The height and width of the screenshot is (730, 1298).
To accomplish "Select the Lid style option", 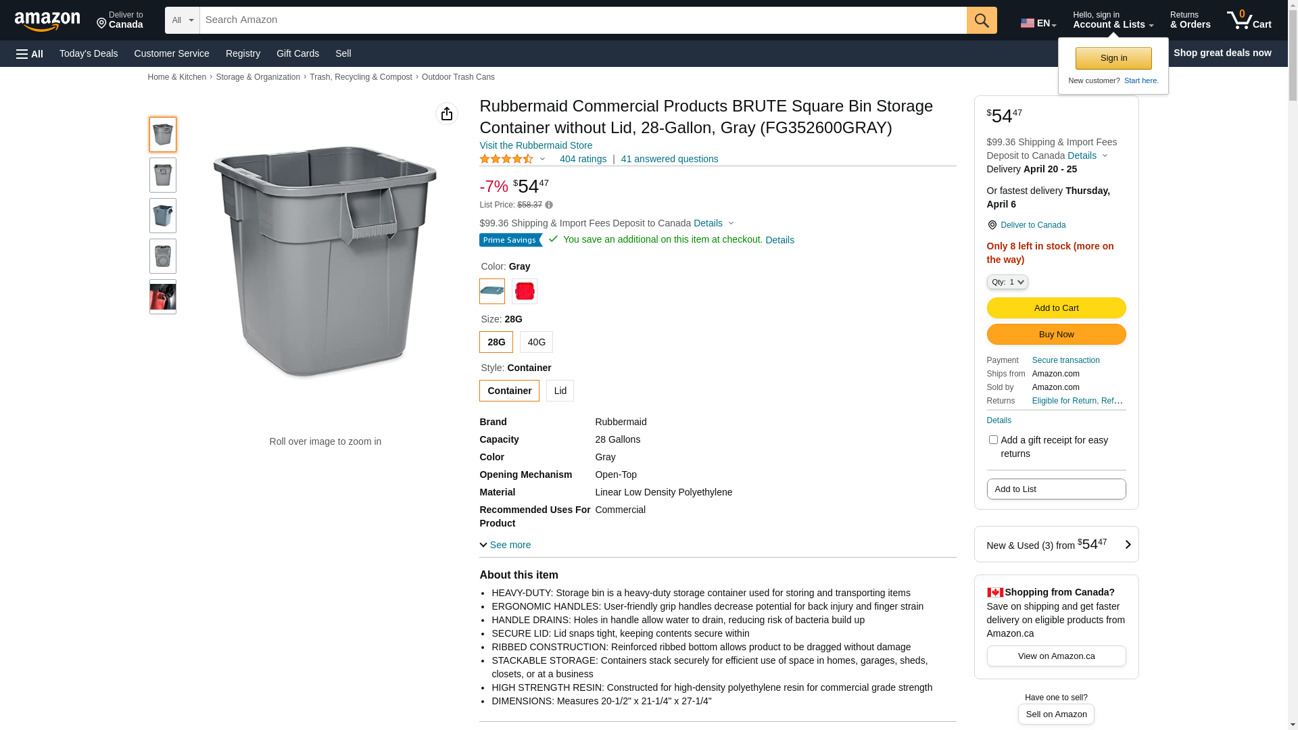I will [560, 391].
